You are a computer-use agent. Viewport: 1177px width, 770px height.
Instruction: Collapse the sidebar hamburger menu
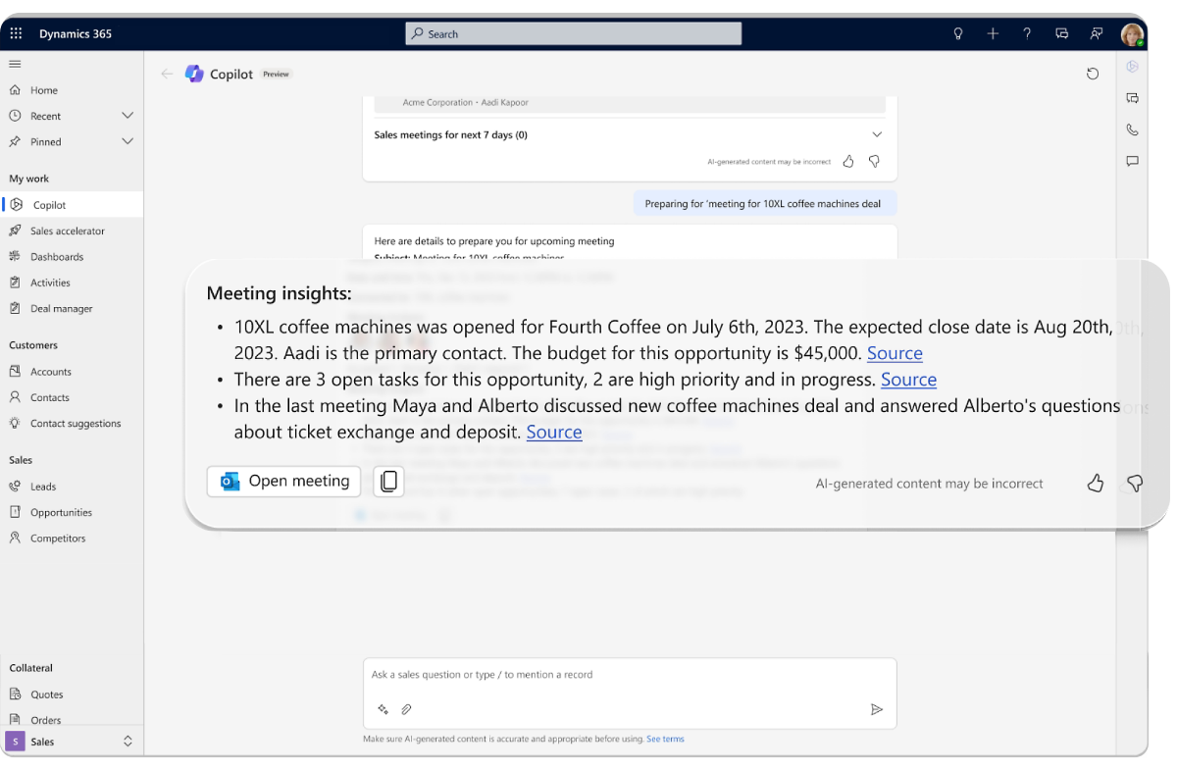click(15, 64)
